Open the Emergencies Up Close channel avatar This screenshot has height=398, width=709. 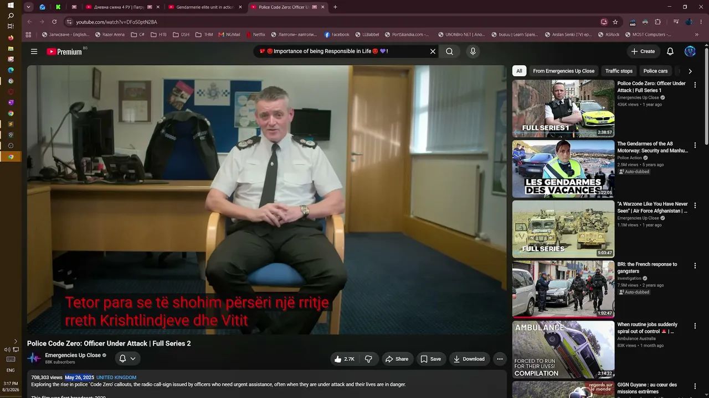(x=34, y=358)
